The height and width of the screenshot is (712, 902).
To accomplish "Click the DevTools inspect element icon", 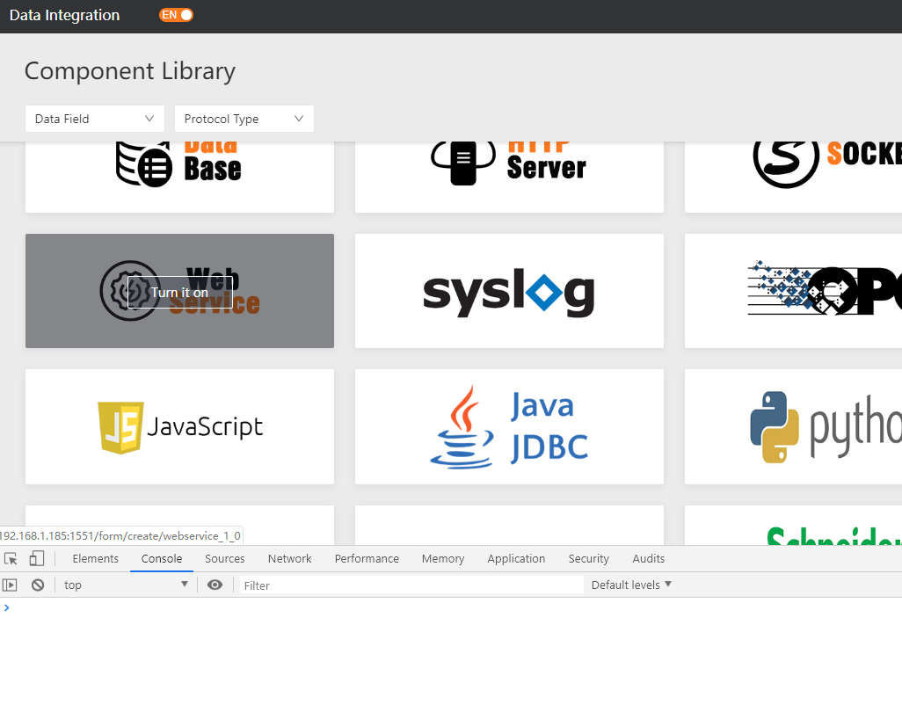I will coord(11,558).
